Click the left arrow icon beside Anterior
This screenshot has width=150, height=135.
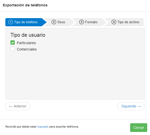tap(11, 106)
